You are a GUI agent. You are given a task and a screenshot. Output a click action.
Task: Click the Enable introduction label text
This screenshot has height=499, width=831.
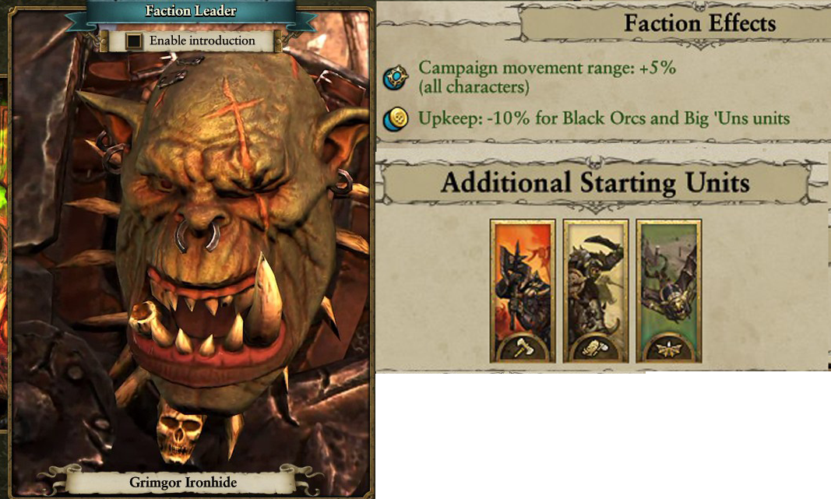[x=202, y=40]
